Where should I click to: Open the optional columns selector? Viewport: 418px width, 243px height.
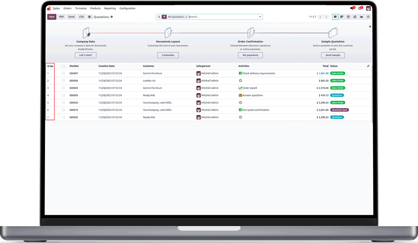click(x=369, y=66)
